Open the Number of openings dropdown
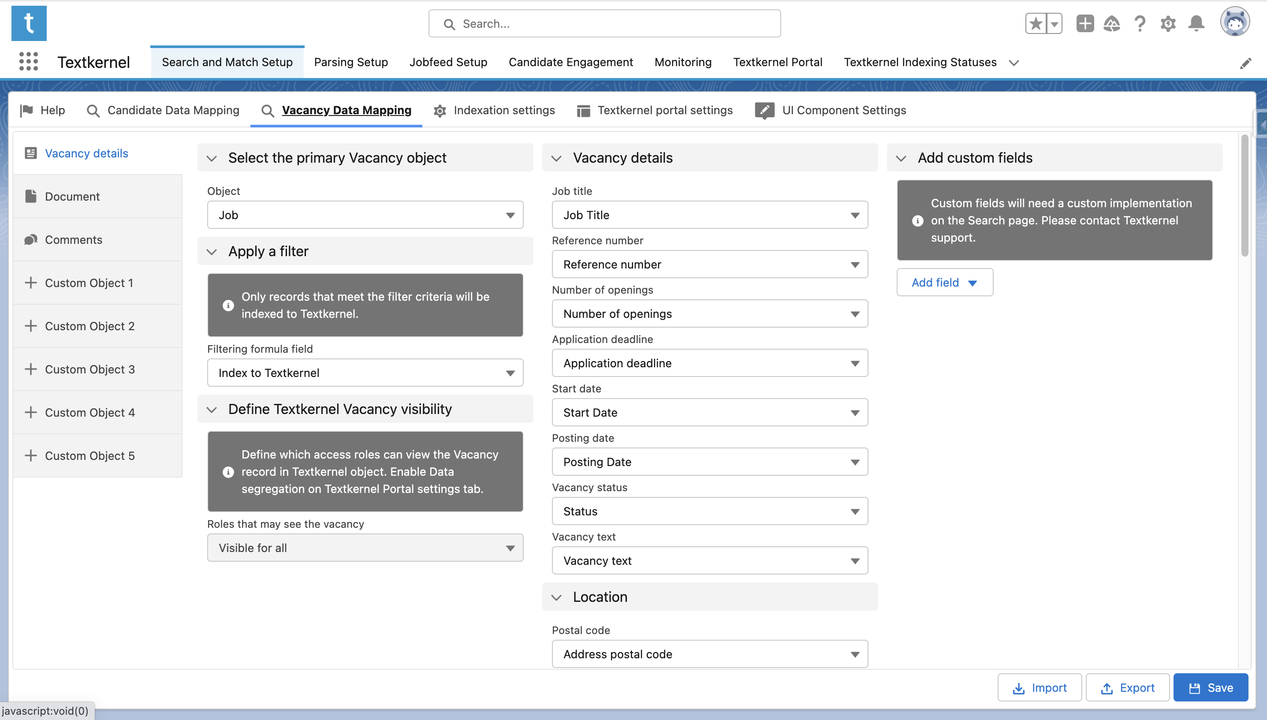Screen dimensions: 1267x720 710,313
